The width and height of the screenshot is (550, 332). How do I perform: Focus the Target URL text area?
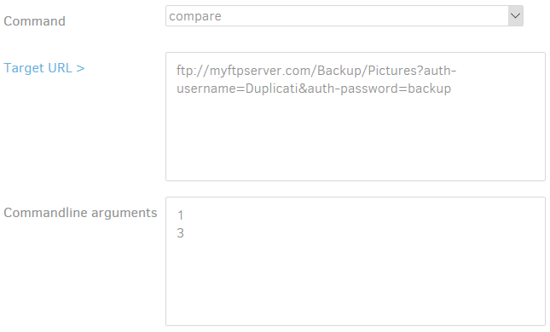click(x=356, y=117)
